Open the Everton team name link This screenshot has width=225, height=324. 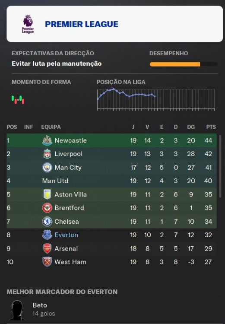click(67, 235)
